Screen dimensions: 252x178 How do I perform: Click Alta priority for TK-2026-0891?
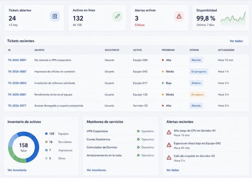pos(166,60)
